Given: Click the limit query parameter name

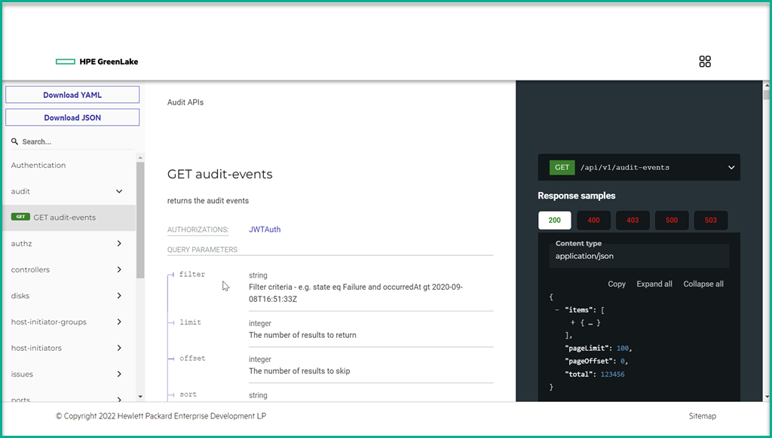Looking at the screenshot, I should tap(190, 322).
